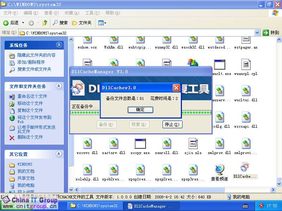
Task: Open the 收藏(A) menu
Action: click(x=72, y=13)
